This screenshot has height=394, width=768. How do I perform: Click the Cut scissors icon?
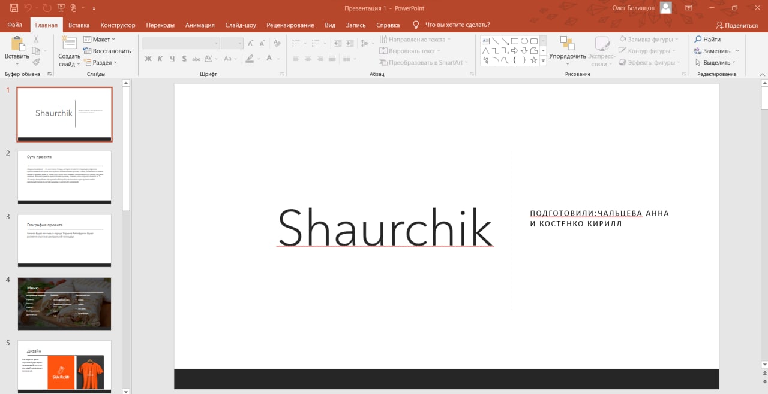click(x=36, y=40)
